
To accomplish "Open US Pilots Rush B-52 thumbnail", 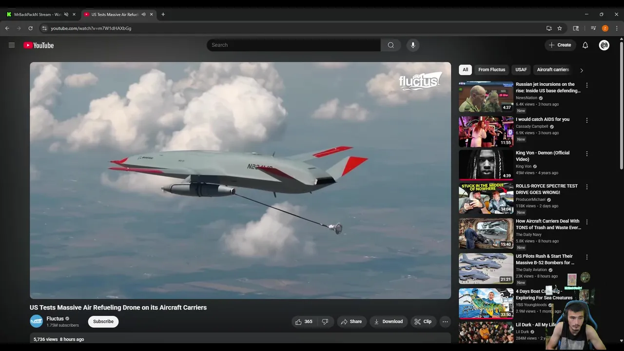I will (486, 269).
